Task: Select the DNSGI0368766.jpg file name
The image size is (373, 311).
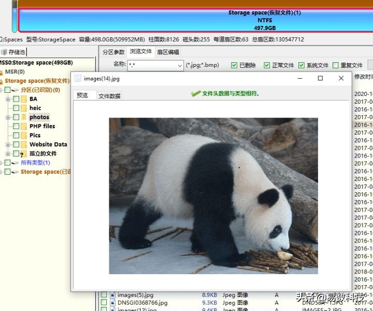Action: tap(142, 303)
